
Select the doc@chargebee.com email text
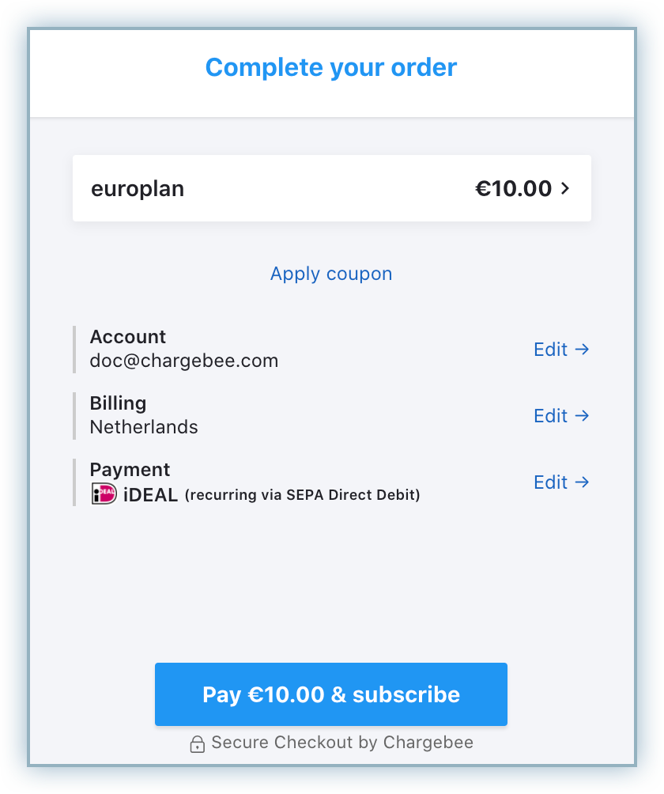click(x=183, y=361)
